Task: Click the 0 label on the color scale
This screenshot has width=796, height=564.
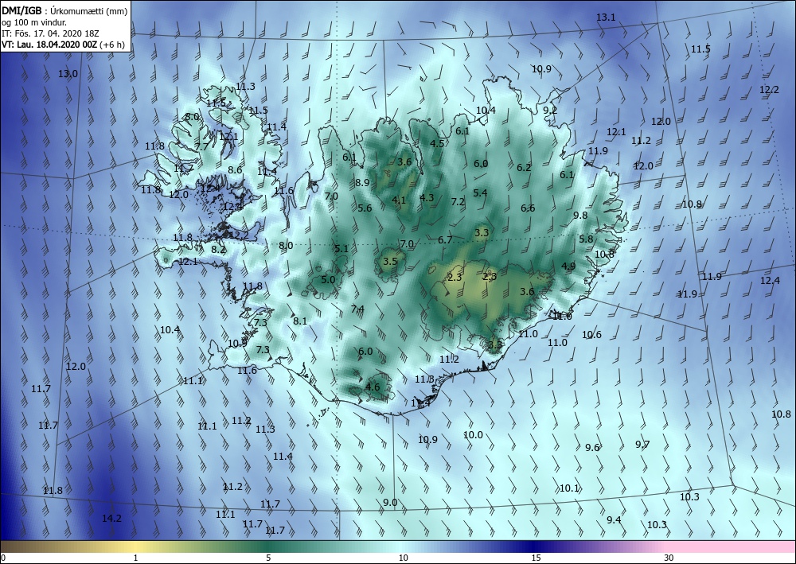Action: (x=3, y=558)
